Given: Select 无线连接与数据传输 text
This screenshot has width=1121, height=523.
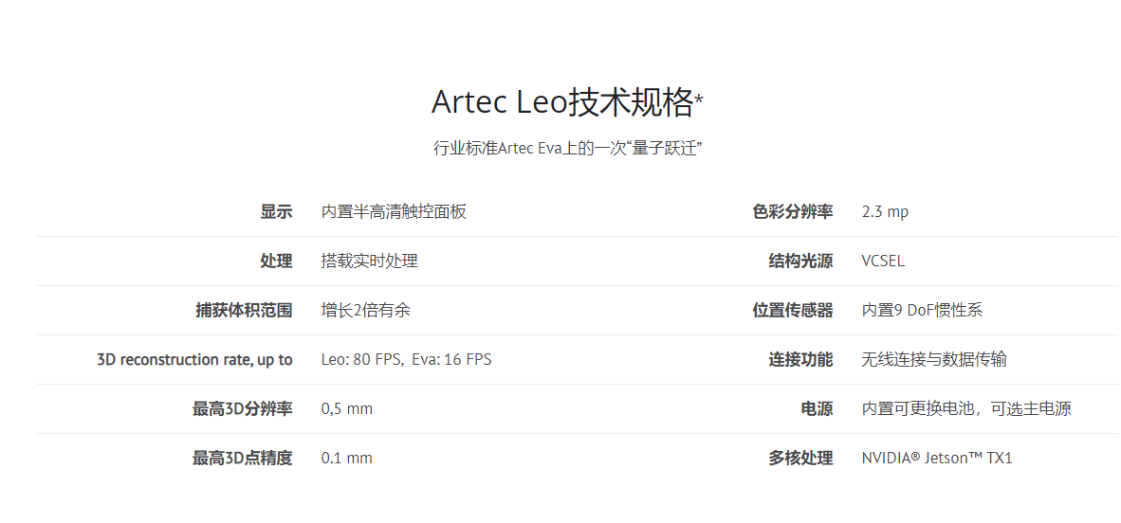Looking at the screenshot, I should [934, 359].
